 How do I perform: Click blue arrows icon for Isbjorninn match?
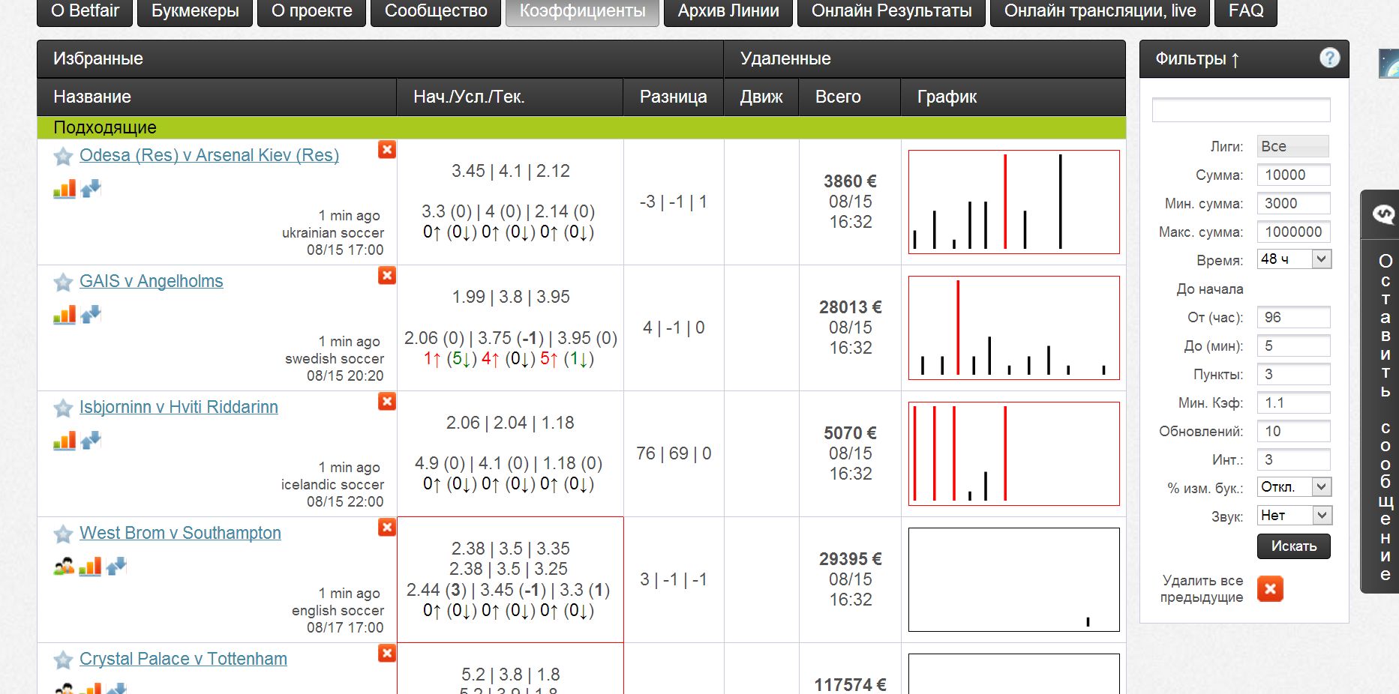point(91,441)
